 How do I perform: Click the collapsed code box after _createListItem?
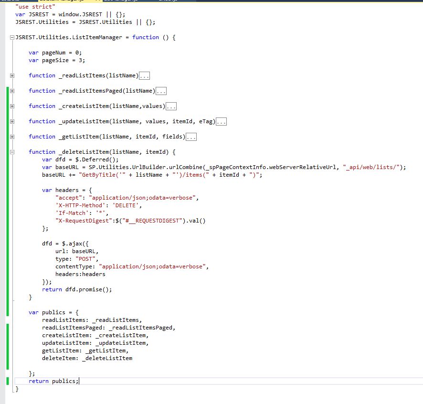171,106
